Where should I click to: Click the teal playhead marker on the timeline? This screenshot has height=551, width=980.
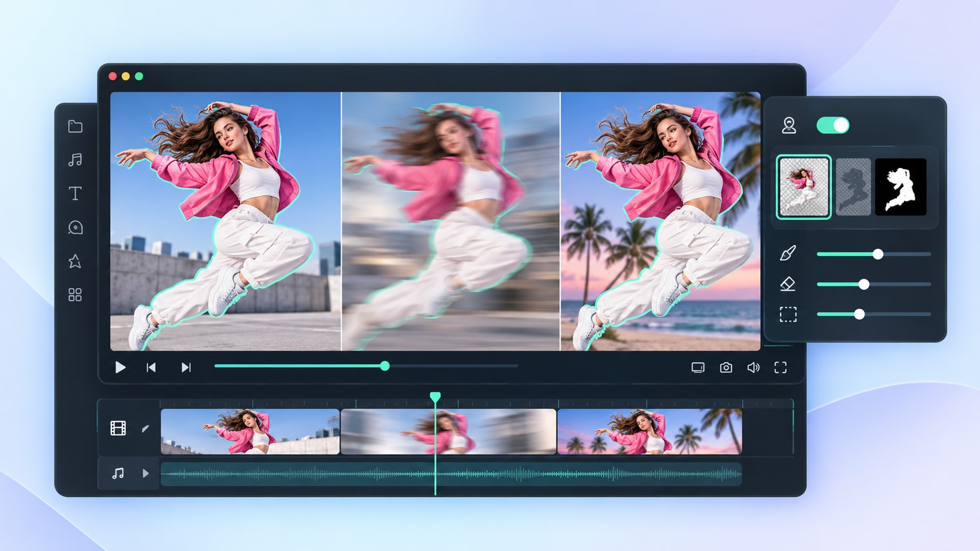click(x=435, y=398)
